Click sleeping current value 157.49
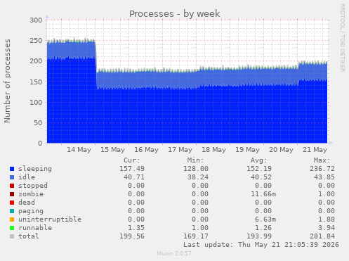 [x=132, y=169]
